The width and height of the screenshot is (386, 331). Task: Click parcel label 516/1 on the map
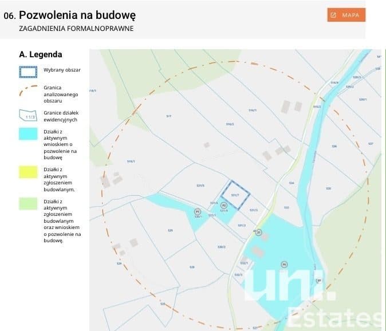(x=253, y=111)
